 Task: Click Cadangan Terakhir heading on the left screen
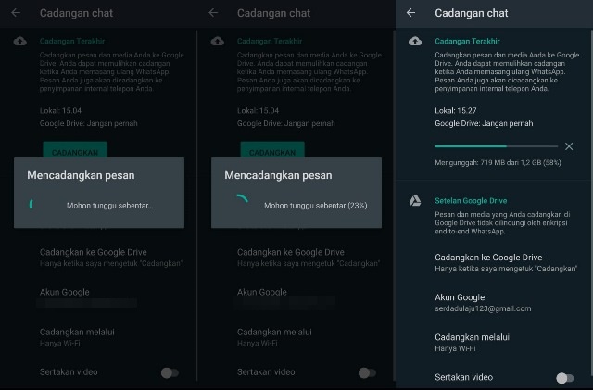pos(72,42)
